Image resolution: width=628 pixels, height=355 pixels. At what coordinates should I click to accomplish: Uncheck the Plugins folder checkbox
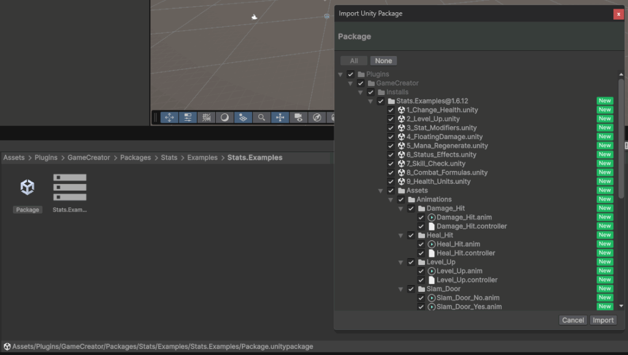[x=350, y=74]
